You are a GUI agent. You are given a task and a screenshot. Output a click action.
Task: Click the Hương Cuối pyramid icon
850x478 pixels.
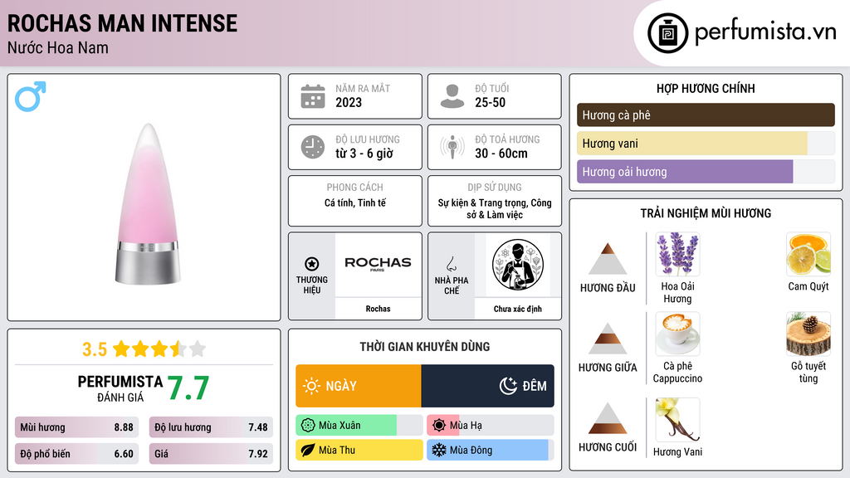click(608, 418)
